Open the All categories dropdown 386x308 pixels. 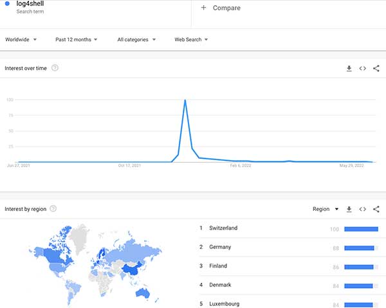136,39
